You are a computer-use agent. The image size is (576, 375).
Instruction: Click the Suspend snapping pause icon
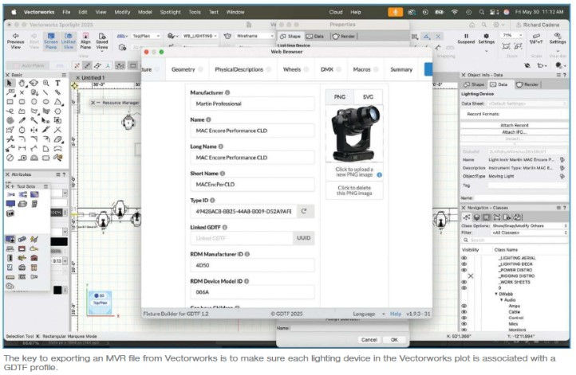466,36
